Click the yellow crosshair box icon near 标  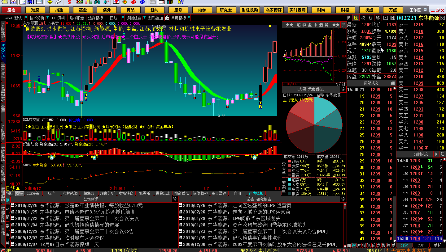pyautogui.click(x=356, y=18)
